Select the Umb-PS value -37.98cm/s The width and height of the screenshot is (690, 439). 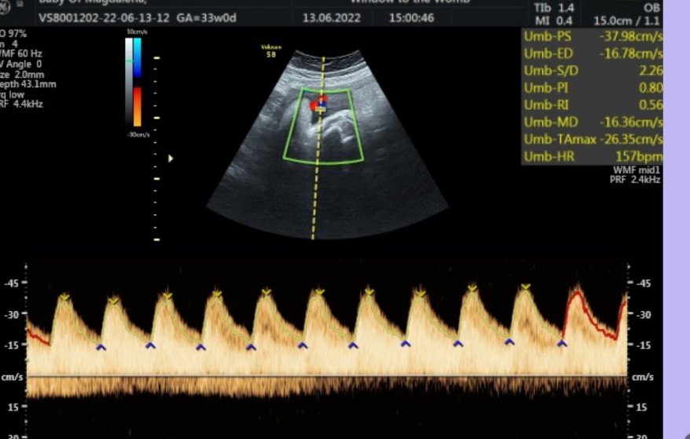[630, 36]
